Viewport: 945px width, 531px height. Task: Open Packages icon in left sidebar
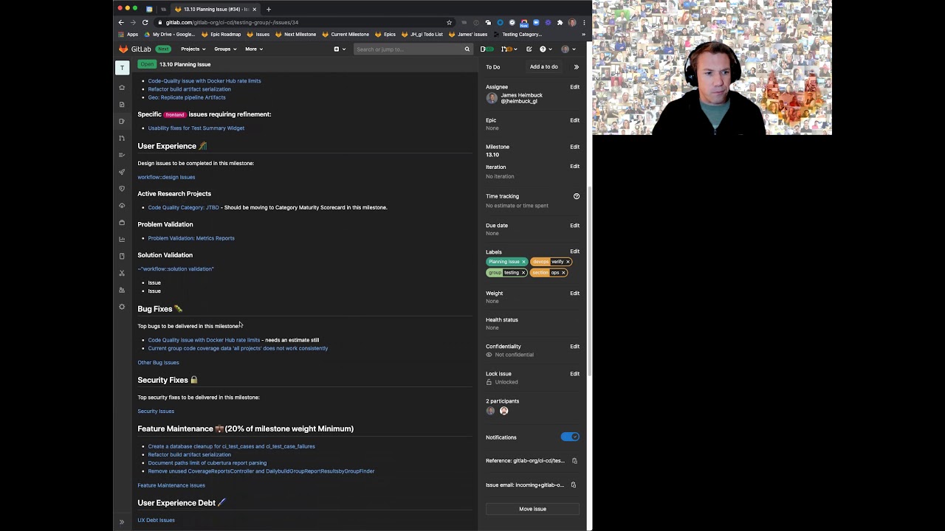(122, 223)
